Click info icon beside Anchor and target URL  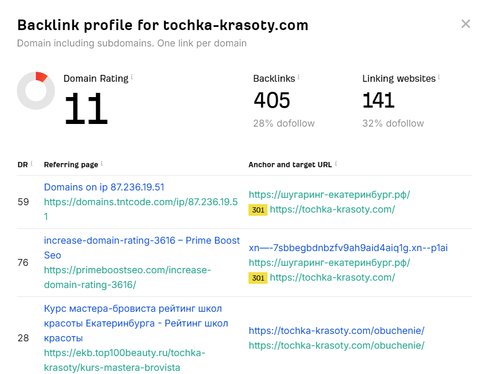(x=336, y=164)
